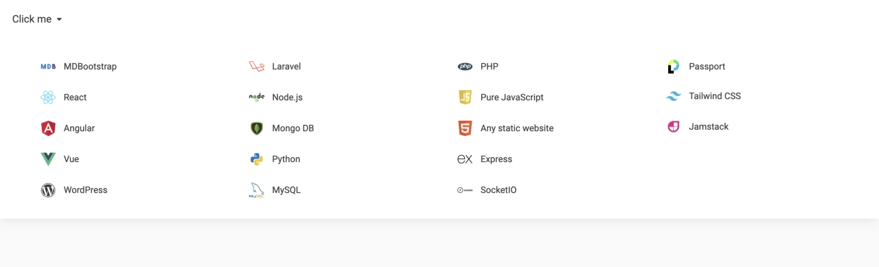Select the Jamstack text entry
The width and height of the screenshot is (879, 267).
[x=709, y=126]
